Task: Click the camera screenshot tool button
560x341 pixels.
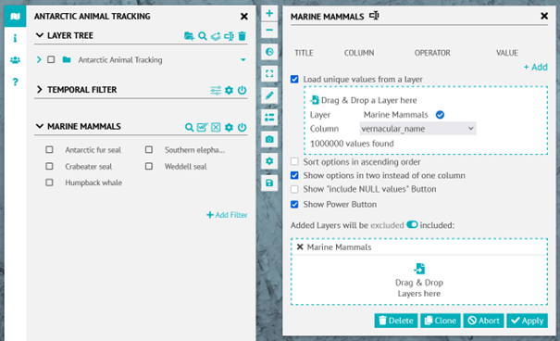Action: pyautogui.click(x=269, y=139)
